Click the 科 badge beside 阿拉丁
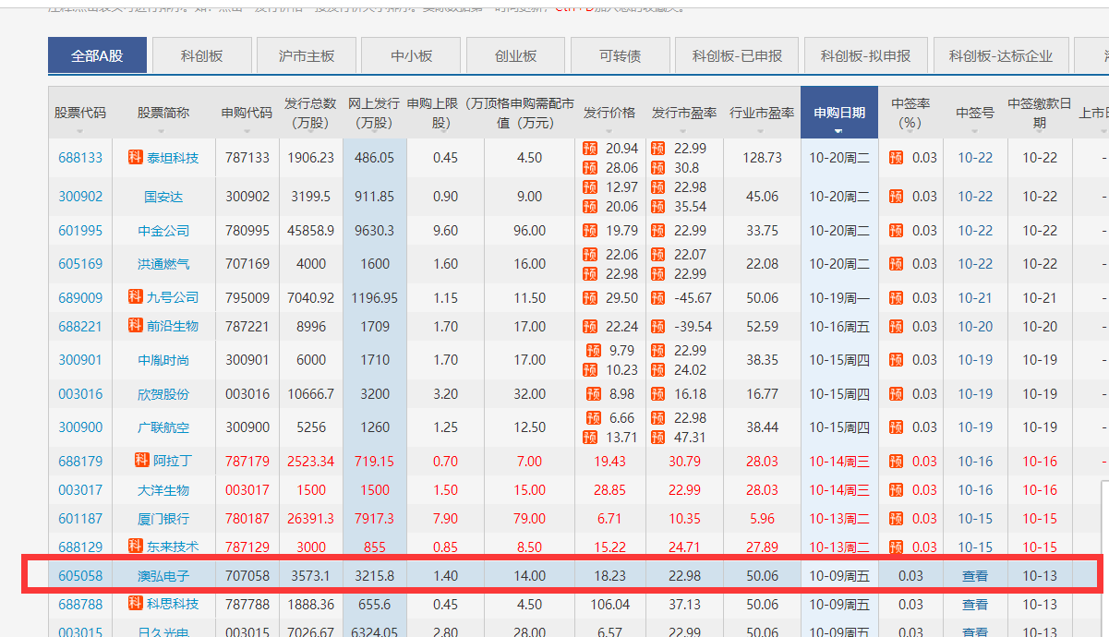1109x637 pixels. coord(141,461)
